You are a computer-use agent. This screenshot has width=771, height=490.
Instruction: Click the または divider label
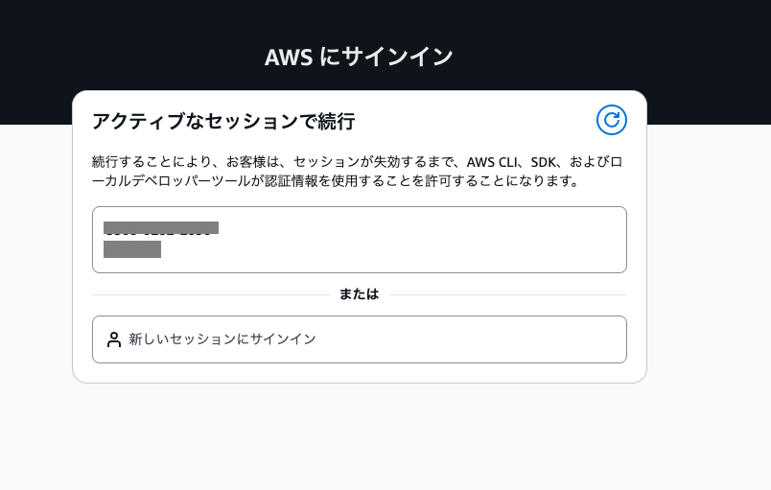359,294
